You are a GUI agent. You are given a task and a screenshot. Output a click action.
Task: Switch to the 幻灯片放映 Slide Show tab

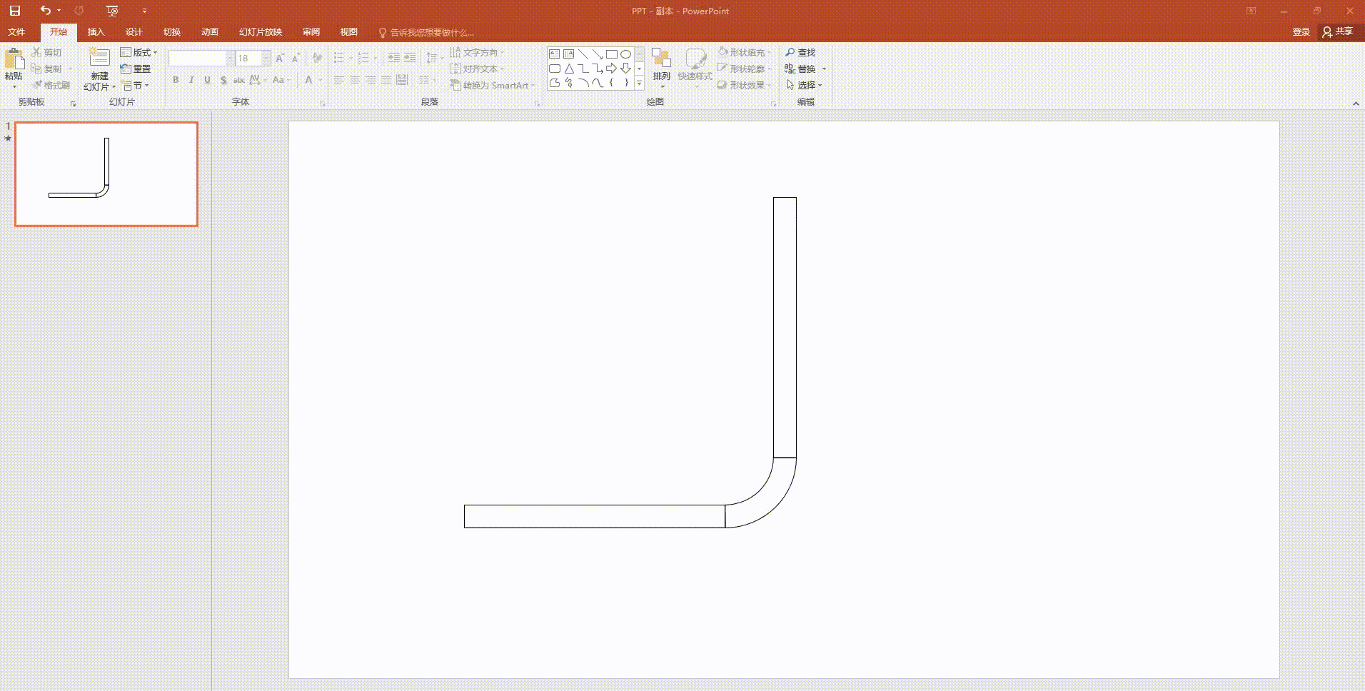(x=261, y=32)
